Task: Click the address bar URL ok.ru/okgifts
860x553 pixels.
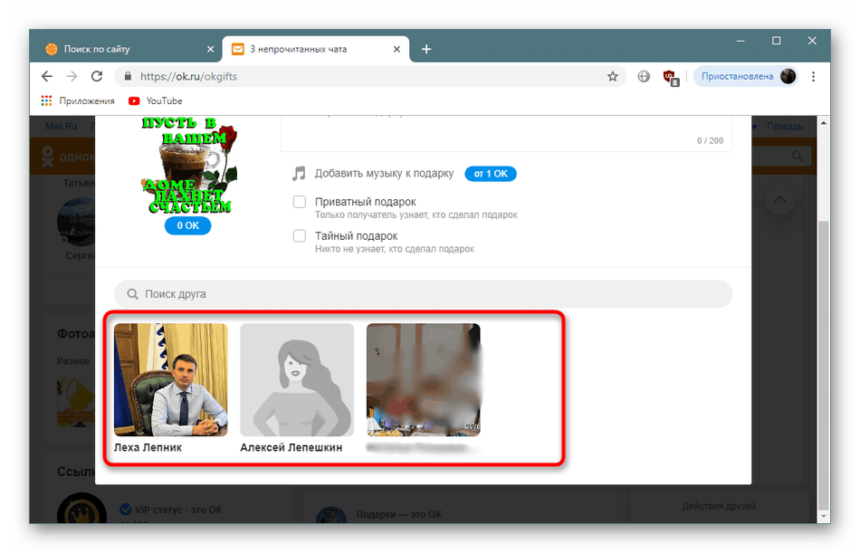Action: click(x=188, y=76)
